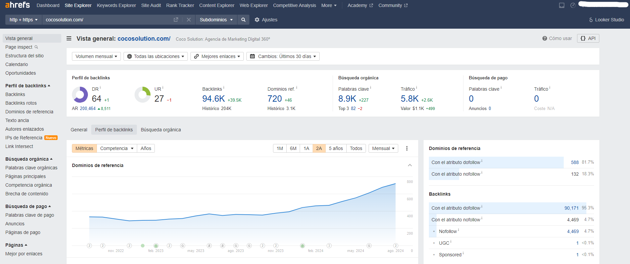Open Looker Studio integration
630x264 pixels.
(x=606, y=20)
